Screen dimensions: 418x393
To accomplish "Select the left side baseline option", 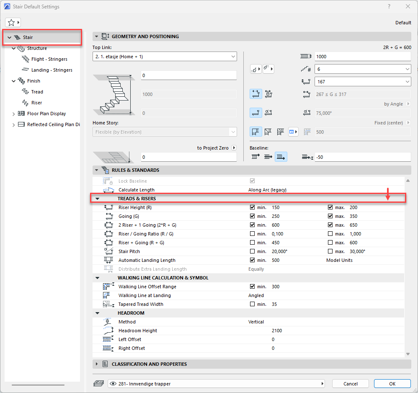I will (x=255, y=157).
